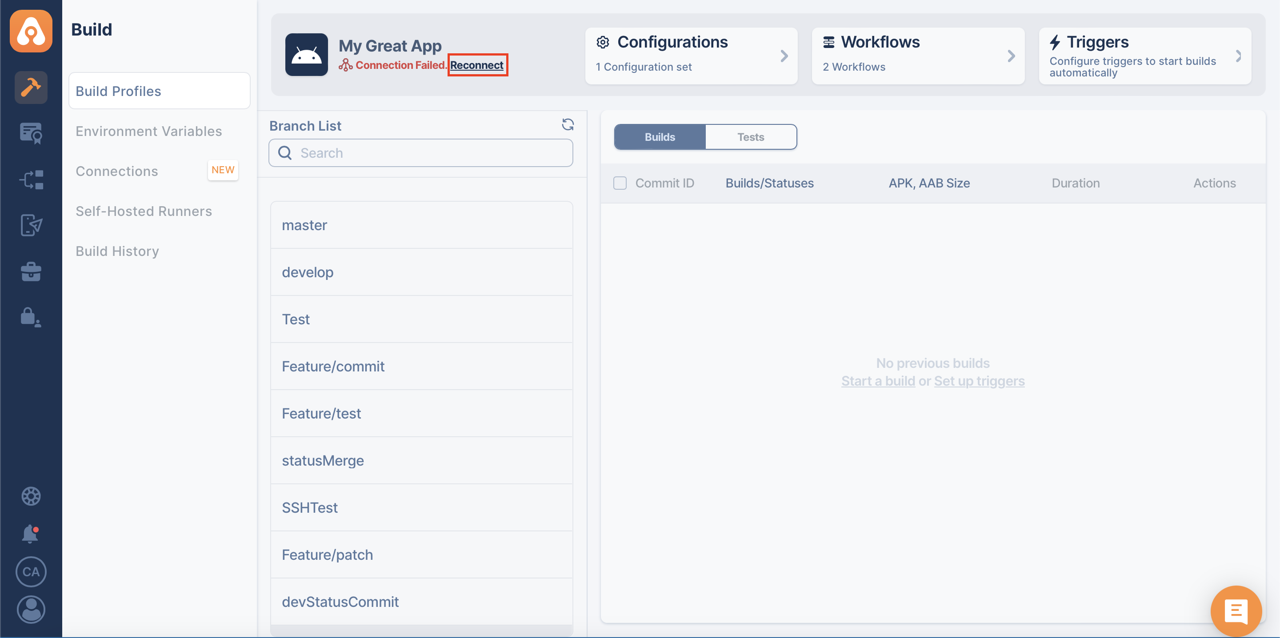Click the settings/gear icon in sidebar

point(30,495)
